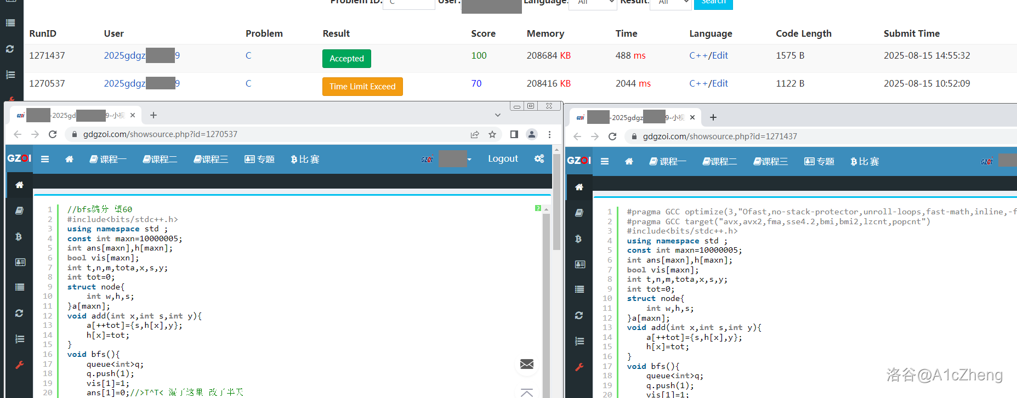Click the Time Limit Exceed result button

(362, 87)
